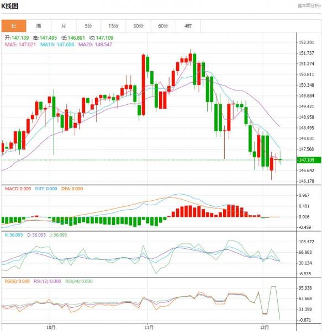Click the MA10 indicator label
The height and width of the screenshot is (331, 322).
pos(57,45)
